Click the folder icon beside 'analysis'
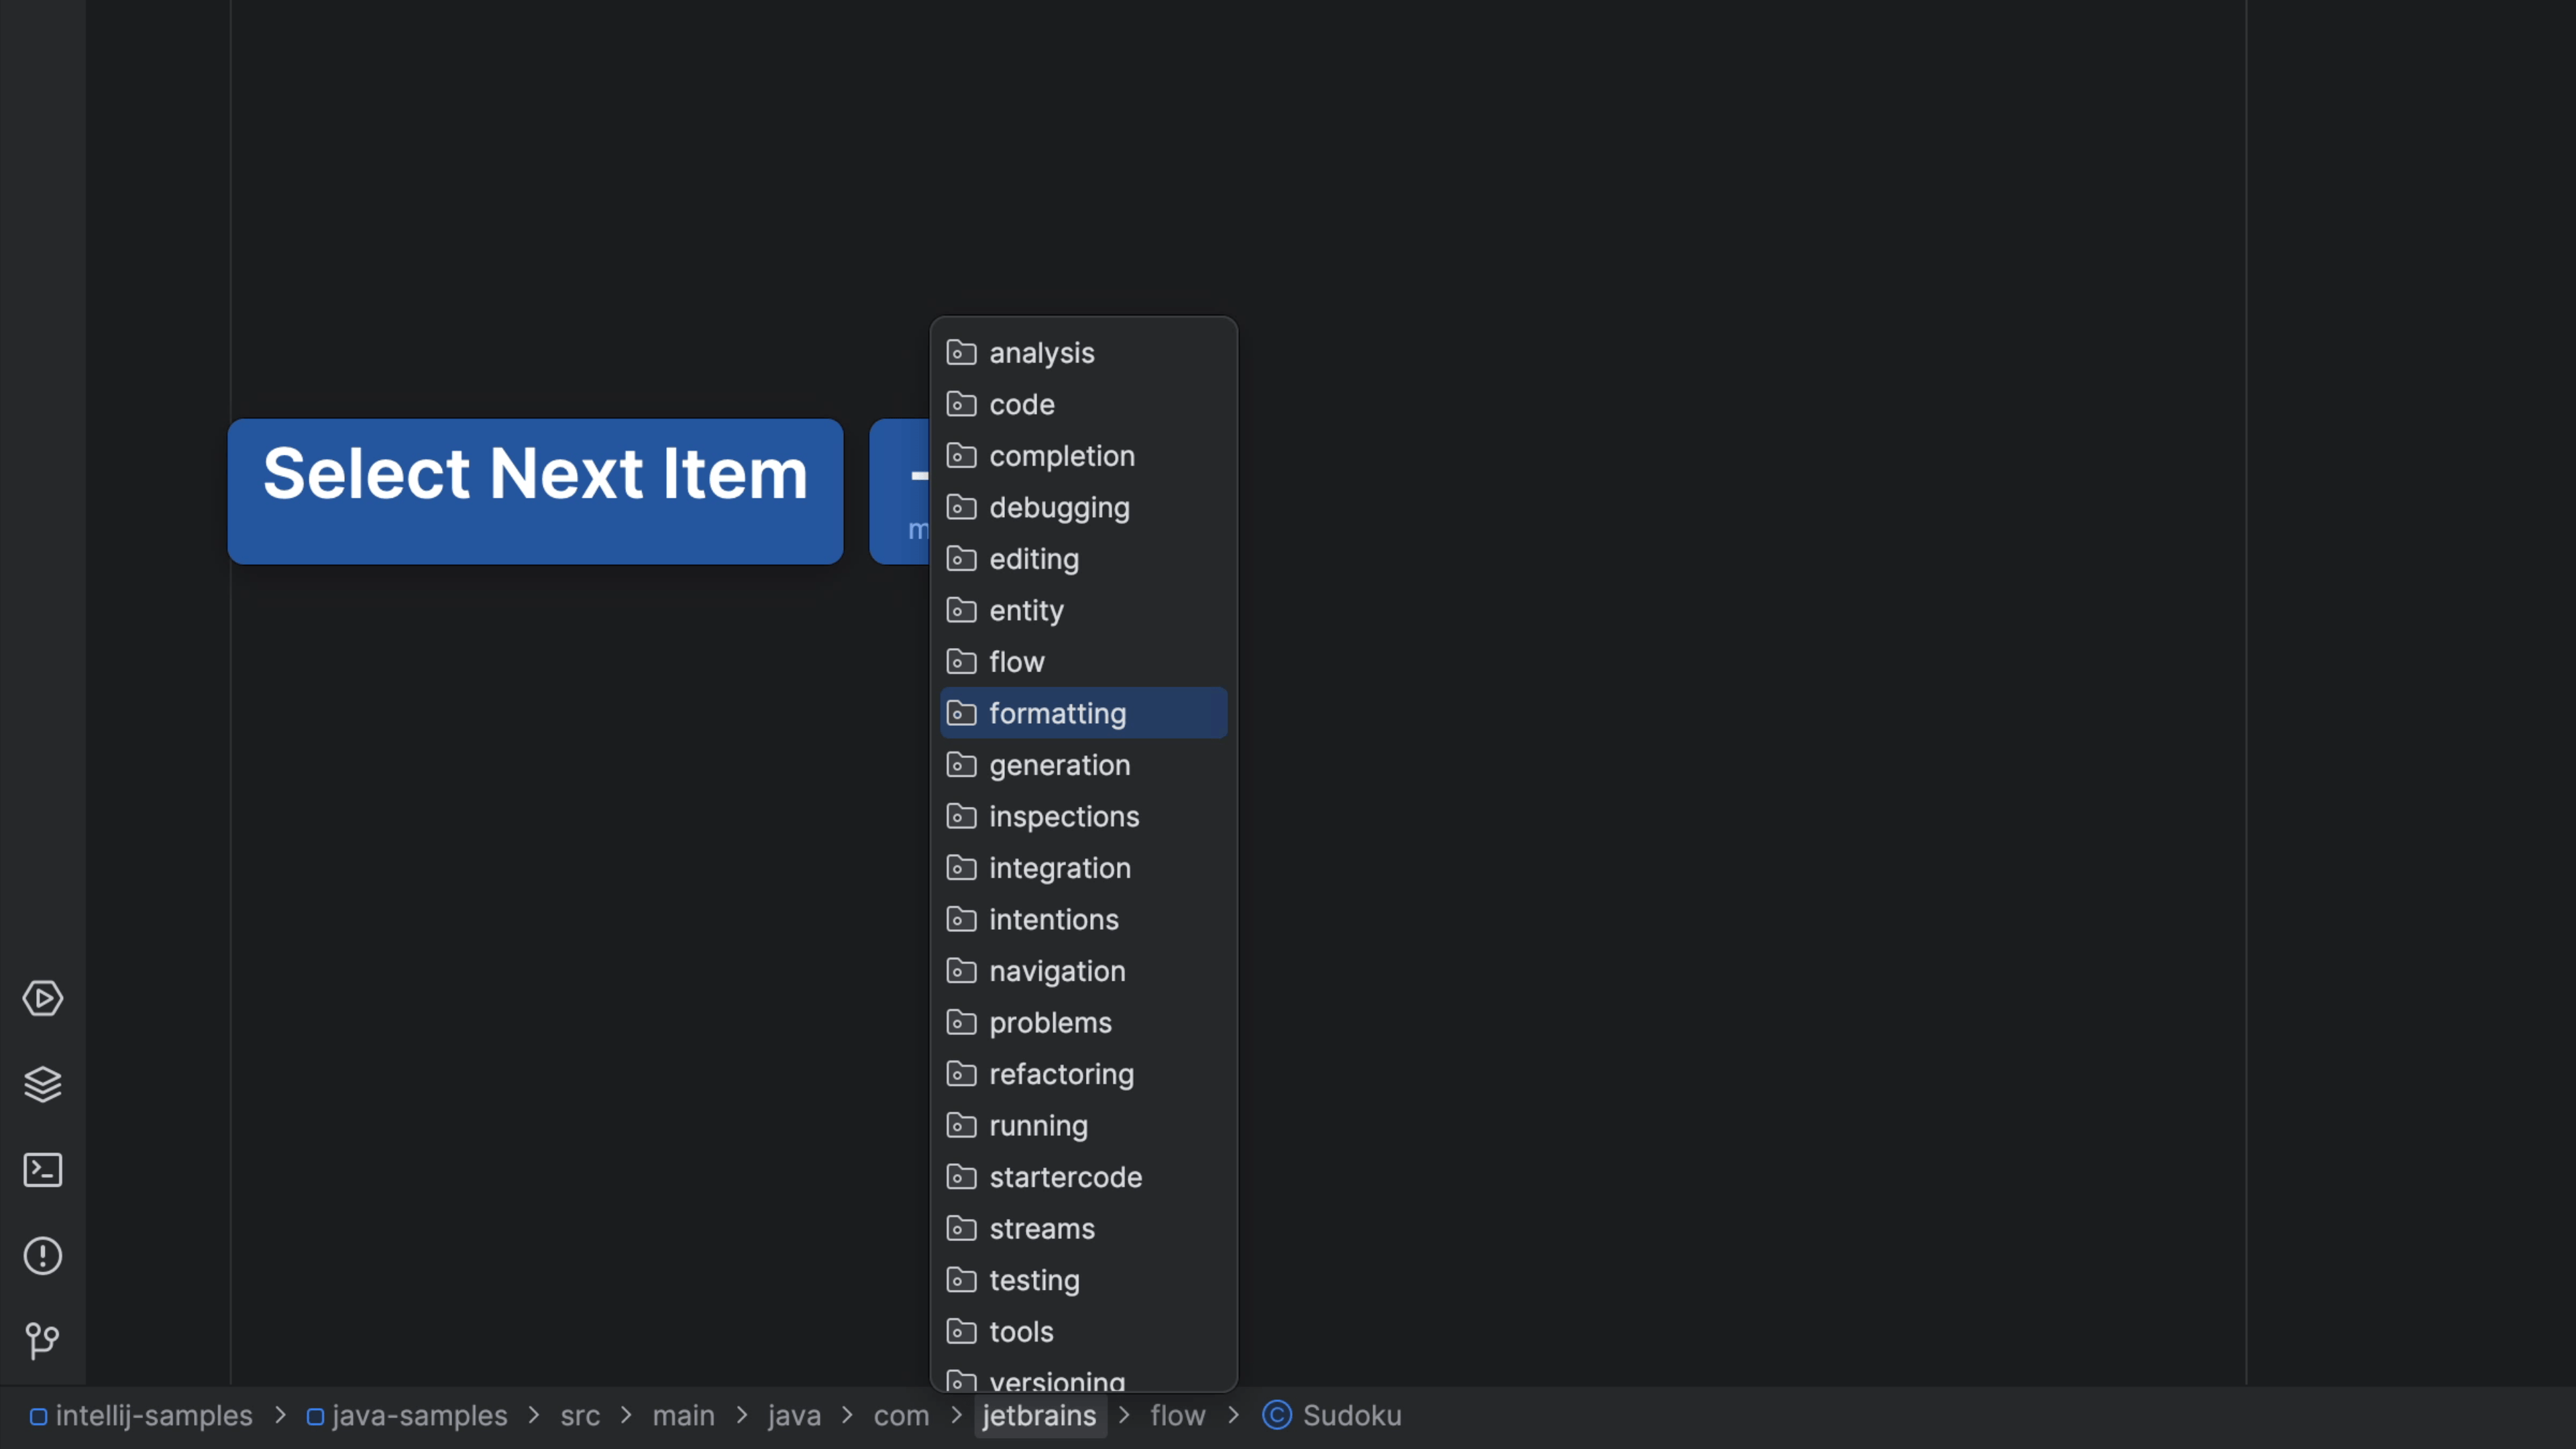This screenshot has height=1449, width=2576. [x=961, y=351]
